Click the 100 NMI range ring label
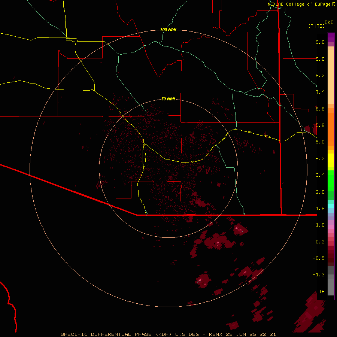Image resolution: width=337 pixels, height=337 pixels. click(x=168, y=30)
